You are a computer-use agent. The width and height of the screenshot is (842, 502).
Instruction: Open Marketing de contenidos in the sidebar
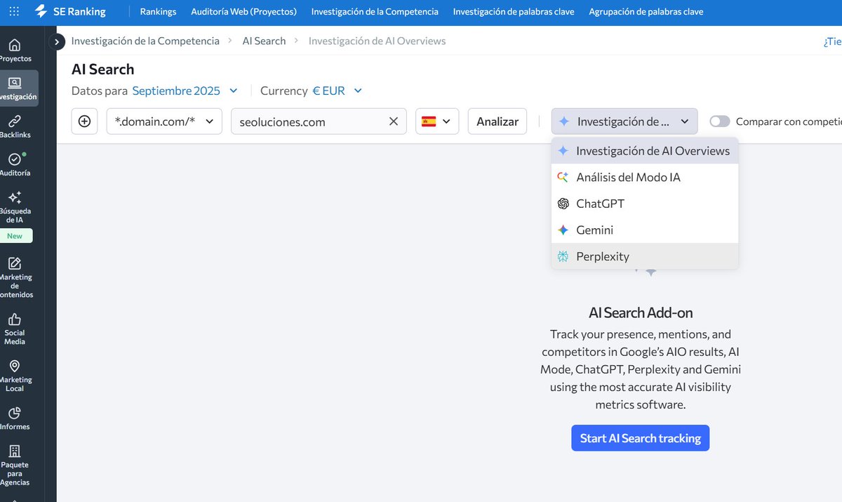click(15, 278)
